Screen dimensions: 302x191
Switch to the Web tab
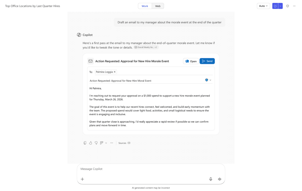coord(158,6)
